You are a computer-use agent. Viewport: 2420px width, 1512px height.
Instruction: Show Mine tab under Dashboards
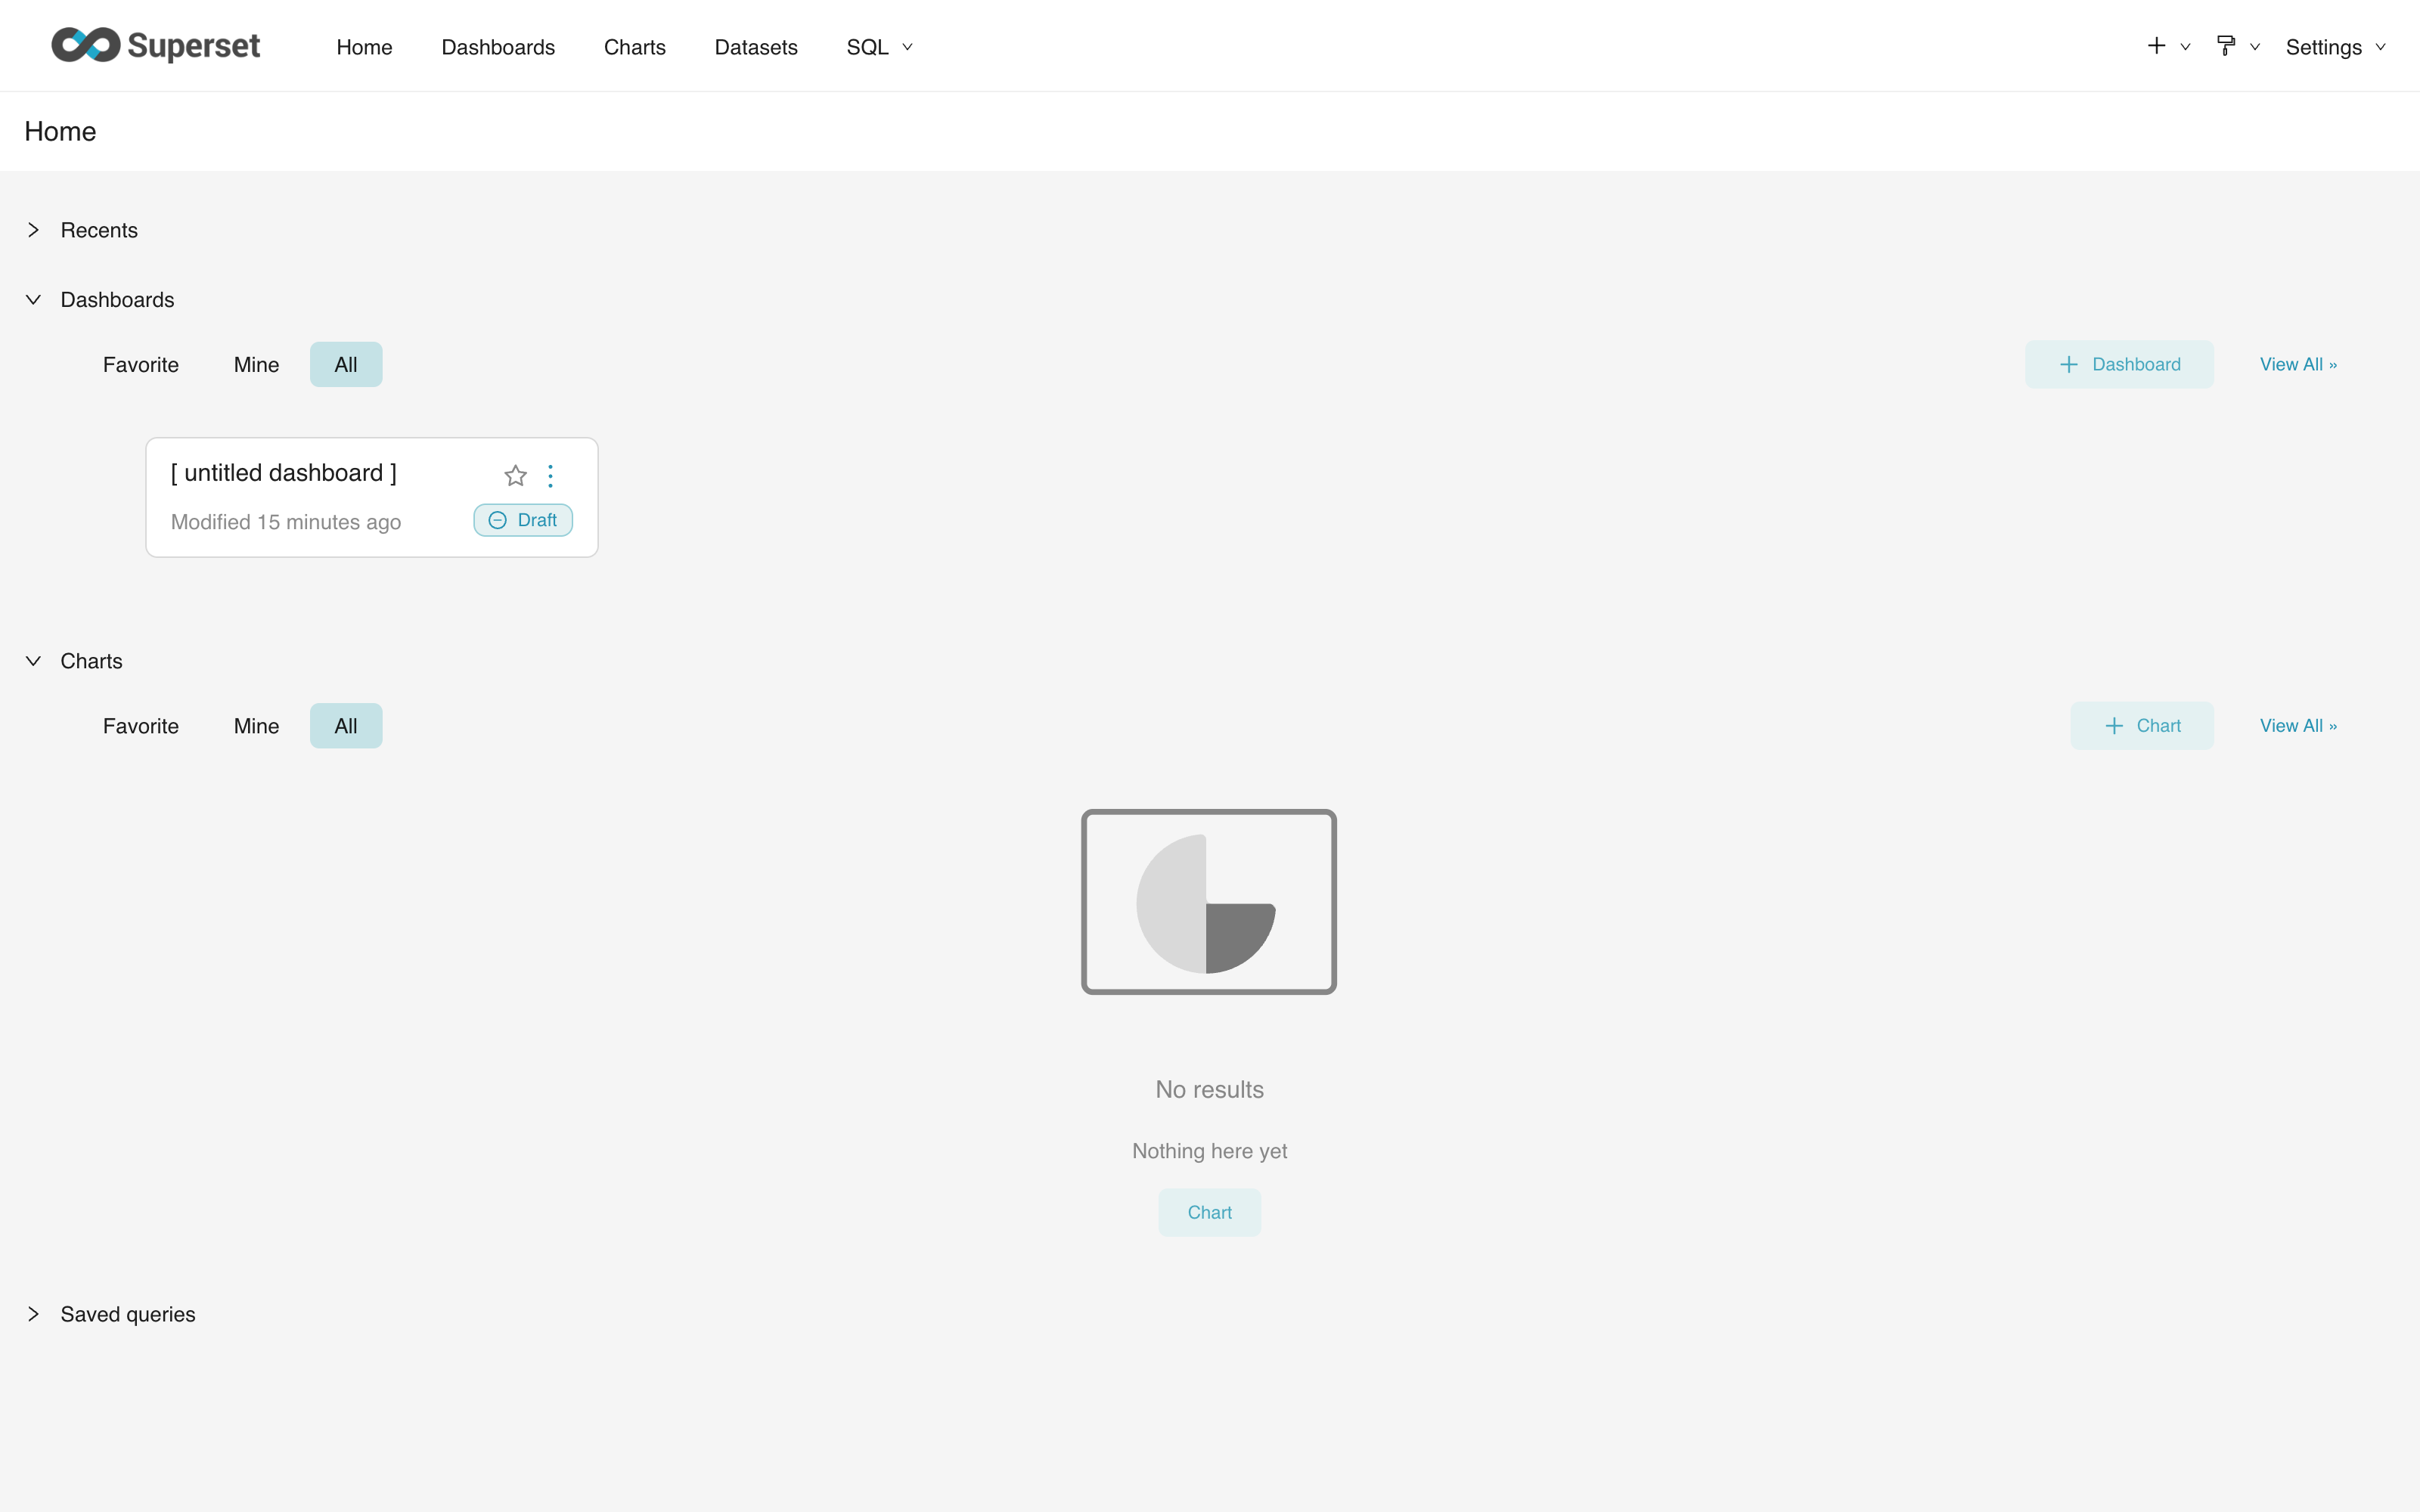(256, 365)
